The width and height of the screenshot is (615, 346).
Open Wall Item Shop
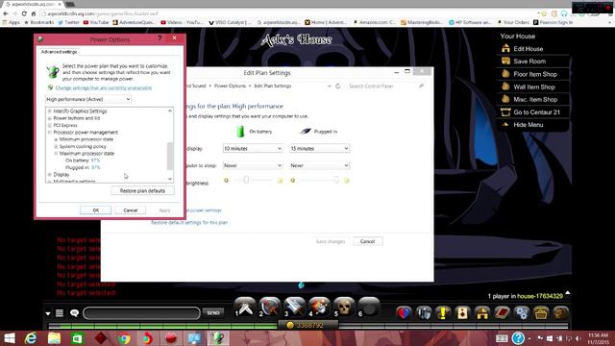(534, 86)
